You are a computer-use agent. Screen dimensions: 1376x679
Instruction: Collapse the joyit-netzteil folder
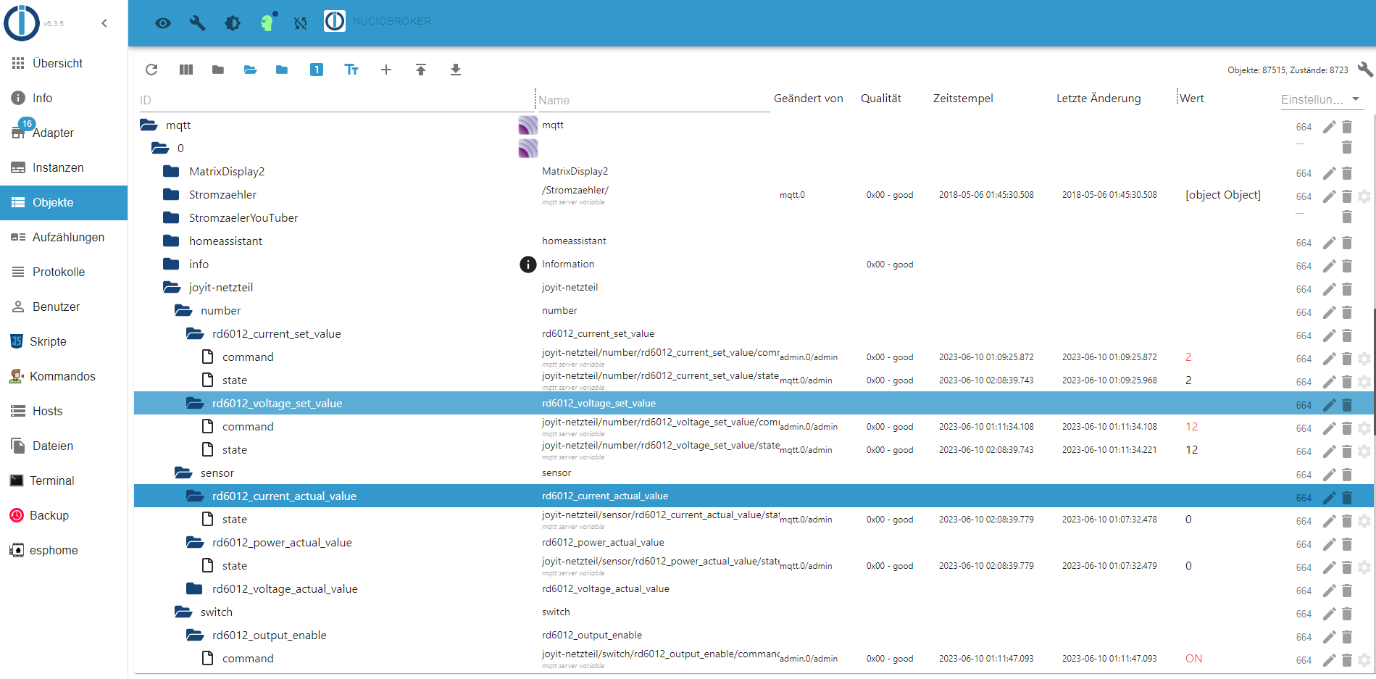(x=172, y=288)
